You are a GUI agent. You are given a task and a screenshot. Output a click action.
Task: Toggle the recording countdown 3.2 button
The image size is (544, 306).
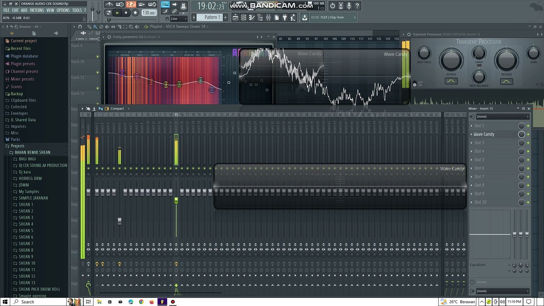(130, 5)
